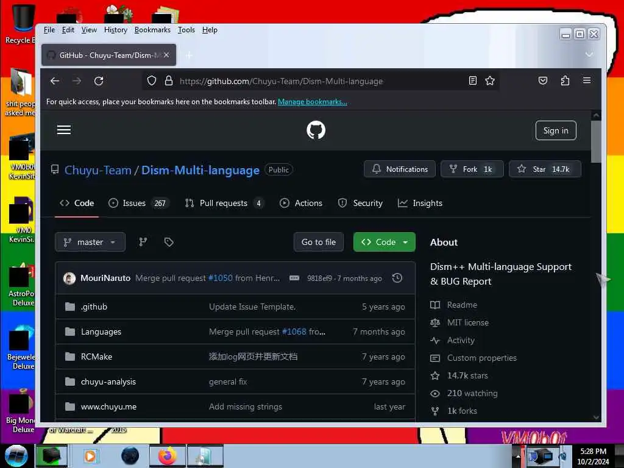Open commit history via the clock icon
The height and width of the screenshot is (468, 624).
point(397,278)
